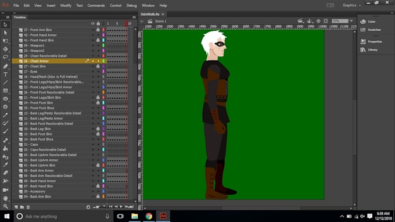Screen dimensions: 395x222
Task: Open the Modify menu
Action: coord(66,5)
